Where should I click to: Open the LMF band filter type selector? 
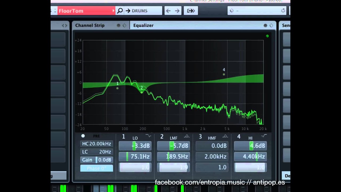click(187, 136)
